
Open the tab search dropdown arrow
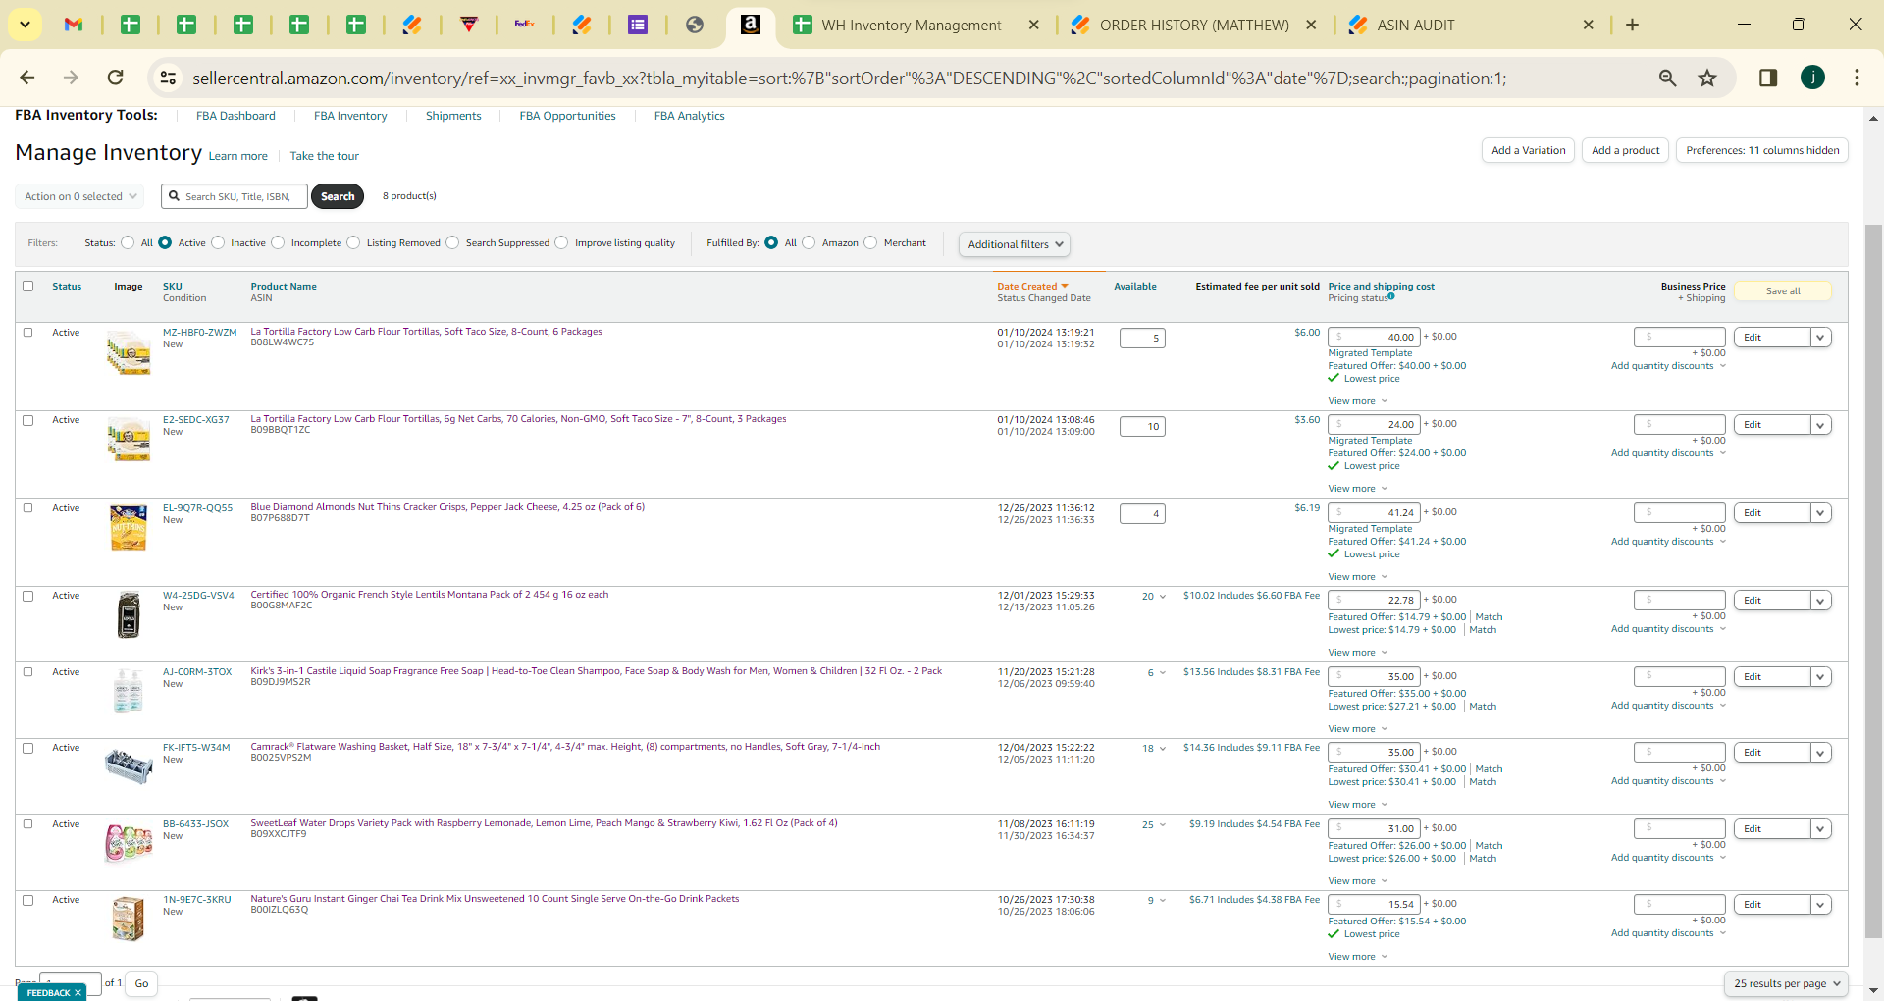pyautogui.click(x=25, y=25)
